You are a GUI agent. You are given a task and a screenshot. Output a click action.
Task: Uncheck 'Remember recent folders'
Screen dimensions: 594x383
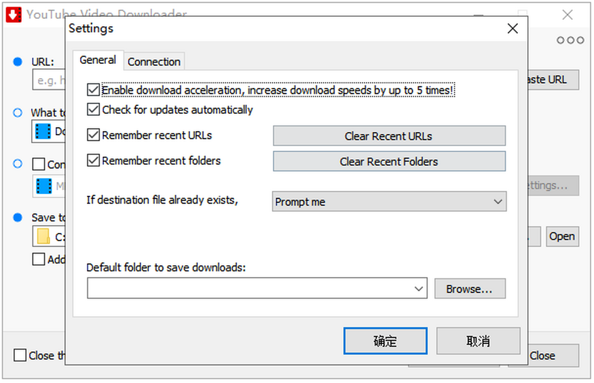[x=94, y=161]
